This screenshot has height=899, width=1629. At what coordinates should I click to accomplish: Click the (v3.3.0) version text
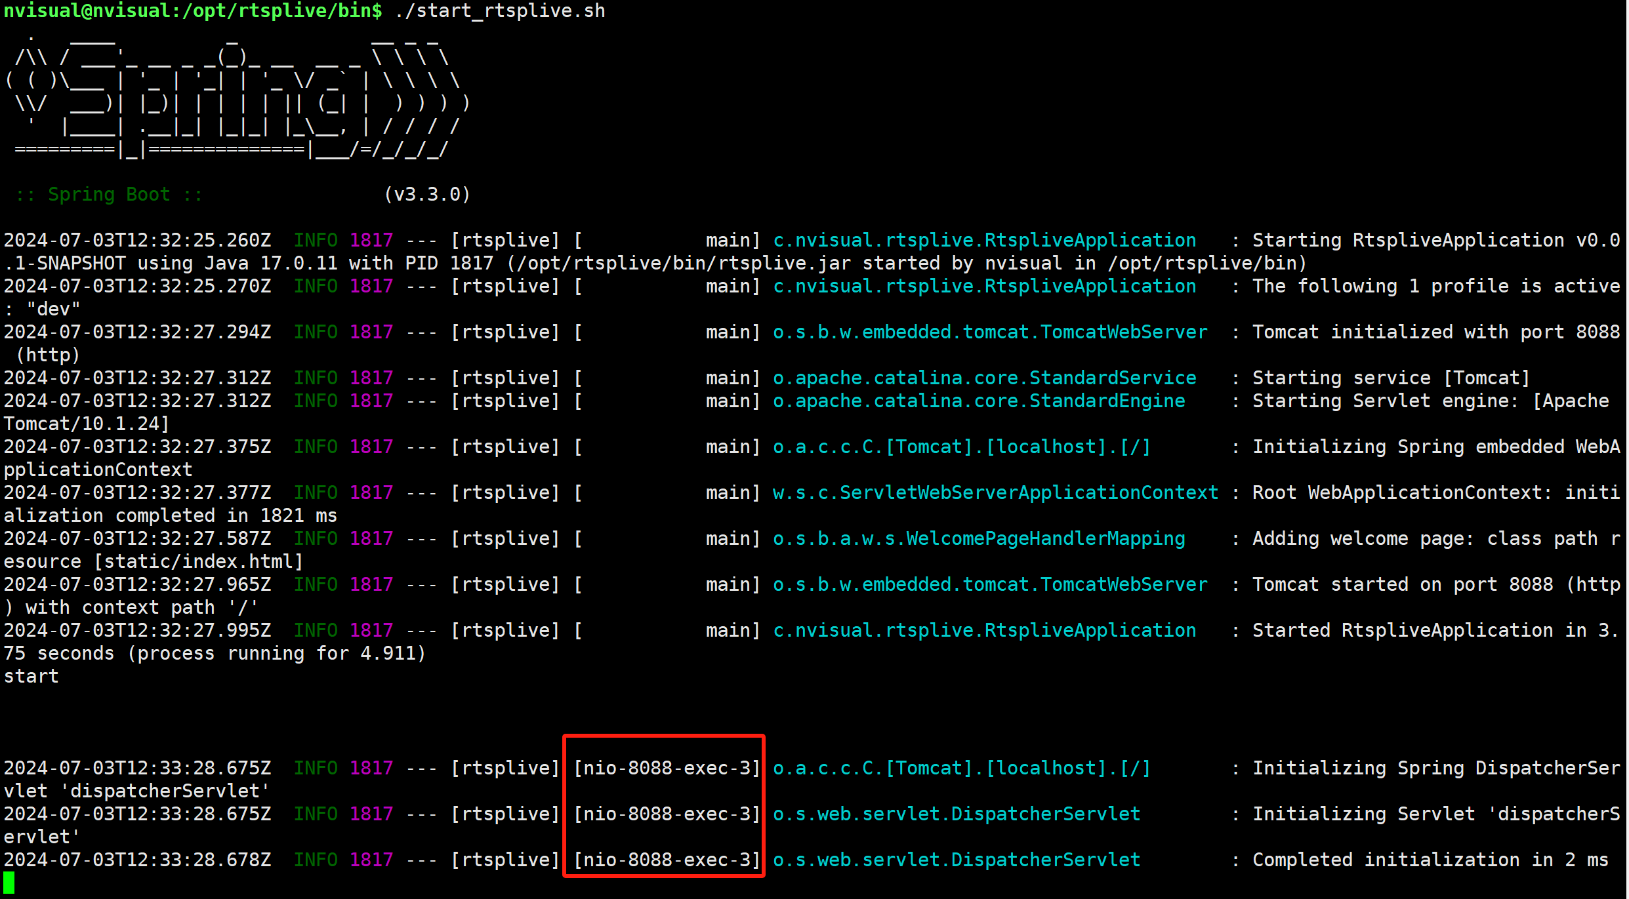(427, 195)
